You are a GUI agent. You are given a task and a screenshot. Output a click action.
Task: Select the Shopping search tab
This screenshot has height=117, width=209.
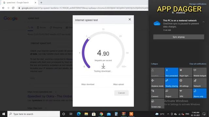pos(56,27)
